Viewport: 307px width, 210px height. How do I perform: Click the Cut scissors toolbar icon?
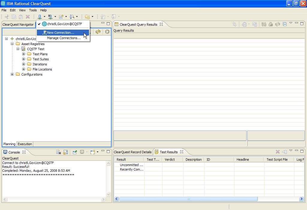coord(7,17)
